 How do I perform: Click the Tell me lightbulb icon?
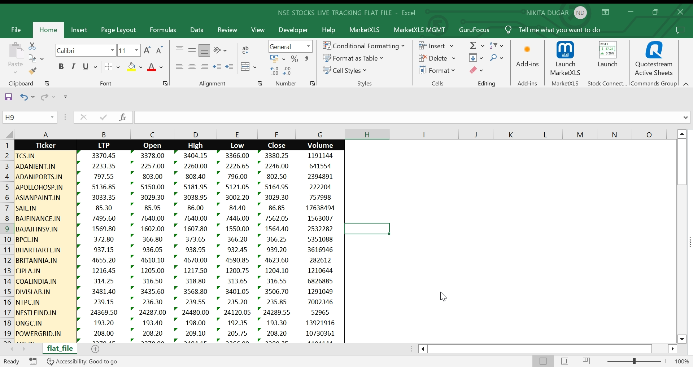[508, 30]
